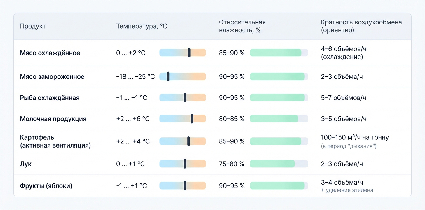Click the temperature slider for Фрукты (яблоки)

click(183, 186)
